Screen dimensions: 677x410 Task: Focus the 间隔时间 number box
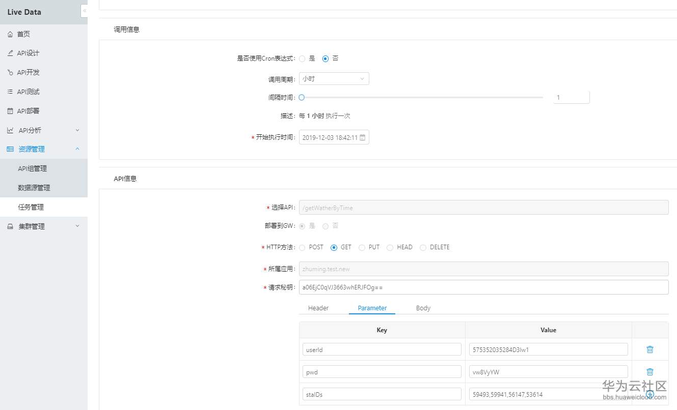(x=572, y=97)
